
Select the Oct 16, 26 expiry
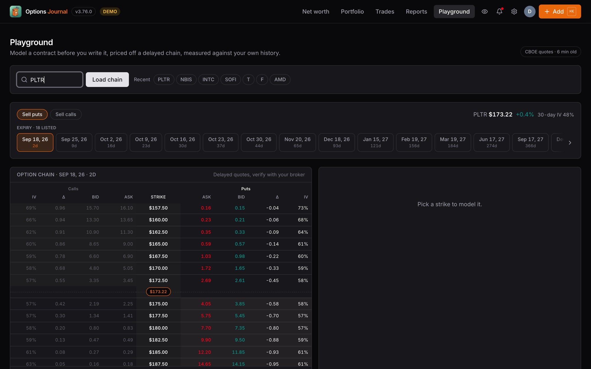(183, 143)
